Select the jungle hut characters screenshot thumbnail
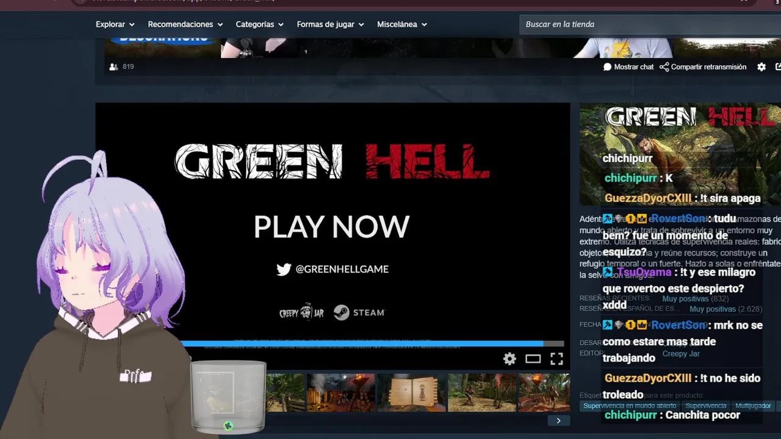 coord(482,393)
